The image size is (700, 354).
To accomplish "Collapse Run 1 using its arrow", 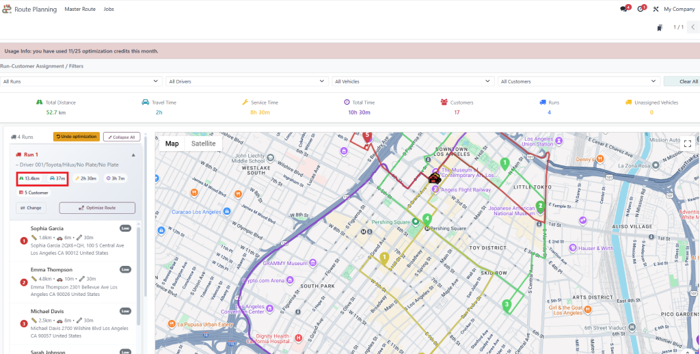I will pos(133,155).
